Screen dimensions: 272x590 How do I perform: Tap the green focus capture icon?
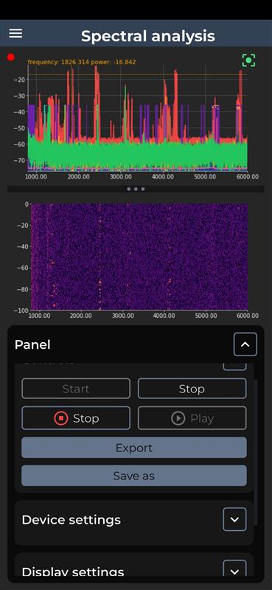[248, 60]
